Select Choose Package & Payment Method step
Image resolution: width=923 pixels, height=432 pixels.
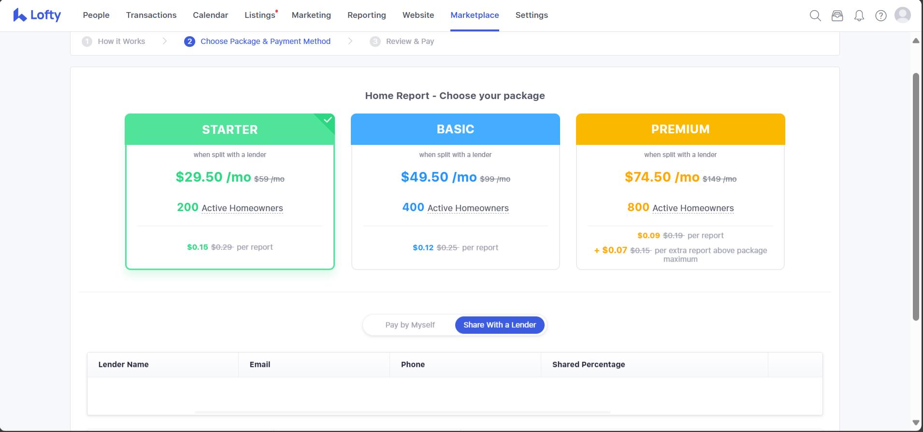[x=265, y=42]
